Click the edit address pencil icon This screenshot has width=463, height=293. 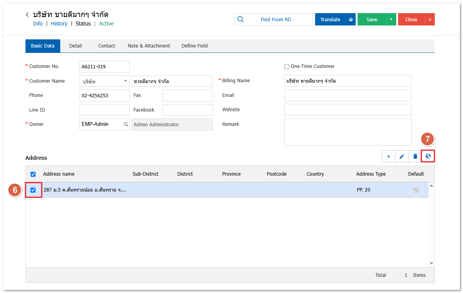[402, 156]
